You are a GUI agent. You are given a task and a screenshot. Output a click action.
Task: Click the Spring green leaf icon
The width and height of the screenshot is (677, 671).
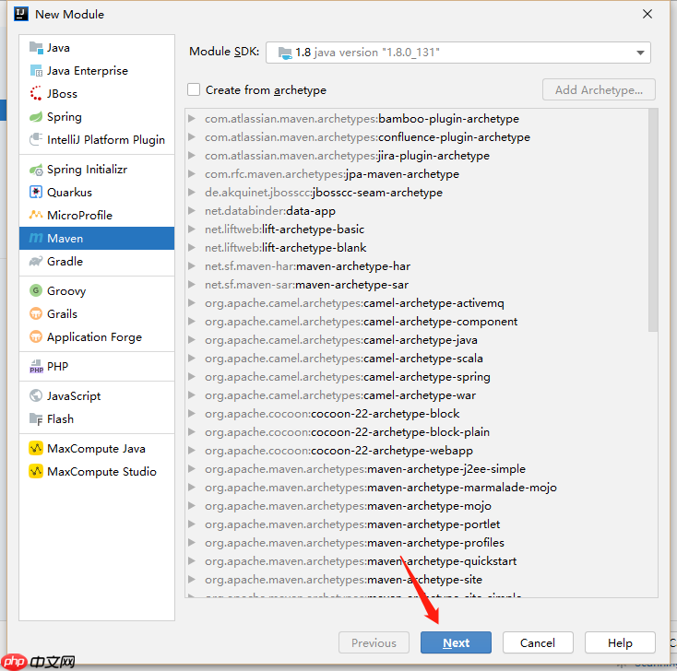tap(36, 116)
